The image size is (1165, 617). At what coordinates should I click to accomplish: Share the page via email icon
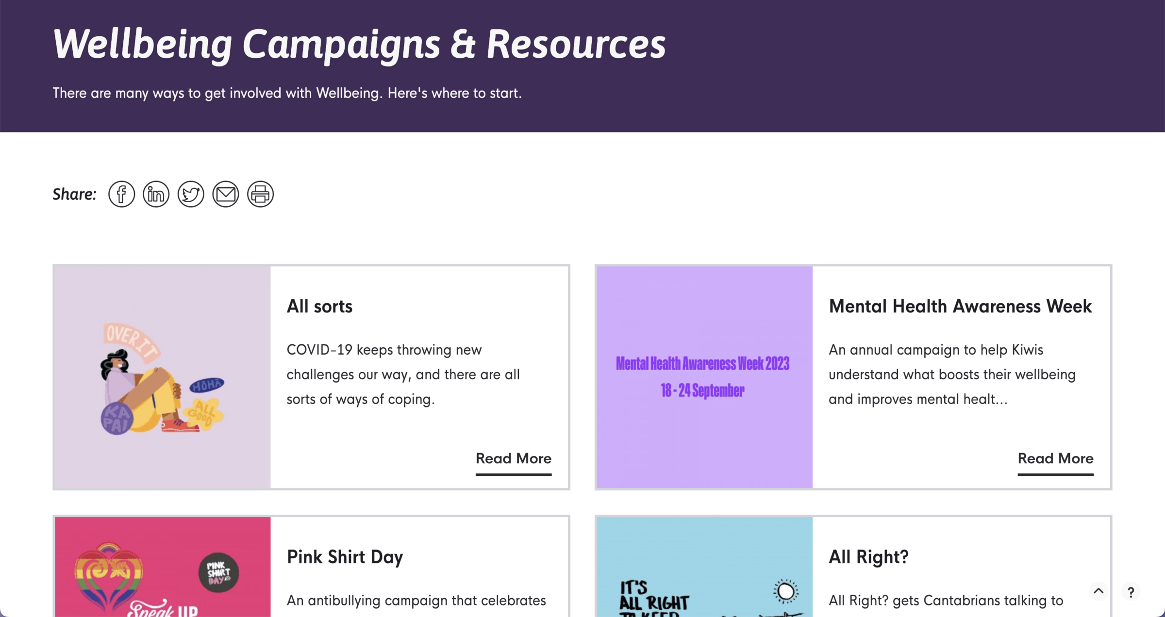(226, 194)
